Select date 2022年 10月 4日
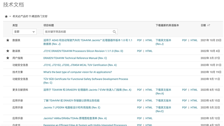Screen dimensions: 224x126 click(210, 51)
